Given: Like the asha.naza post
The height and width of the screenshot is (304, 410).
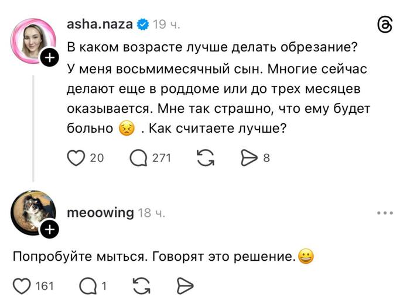Looking at the screenshot, I should pos(76,158).
